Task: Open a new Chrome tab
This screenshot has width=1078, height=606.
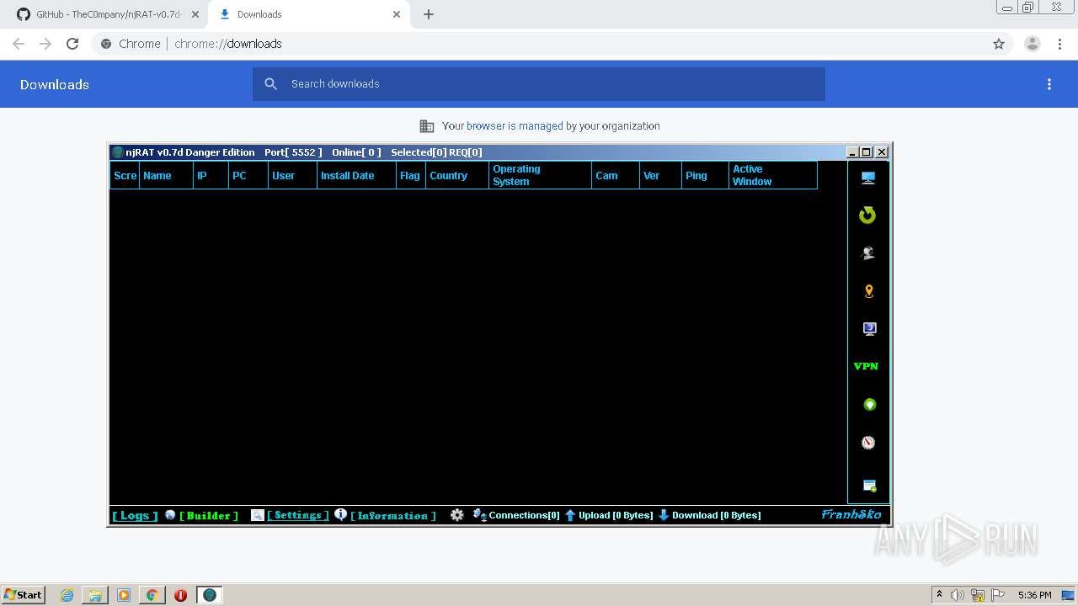Action: [x=429, y=14]
